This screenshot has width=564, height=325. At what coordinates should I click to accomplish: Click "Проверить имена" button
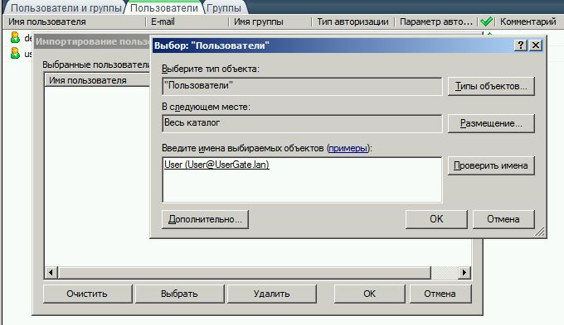coord(491,165)
